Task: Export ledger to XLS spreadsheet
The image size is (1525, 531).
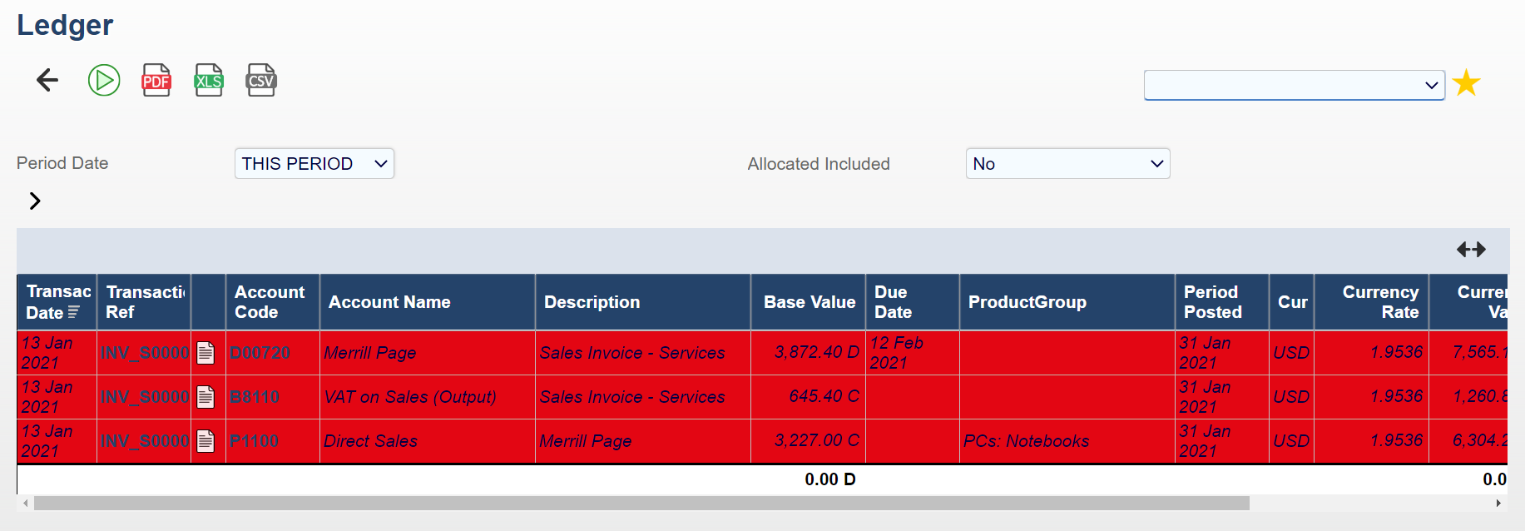Action: [x=209, y=80]
